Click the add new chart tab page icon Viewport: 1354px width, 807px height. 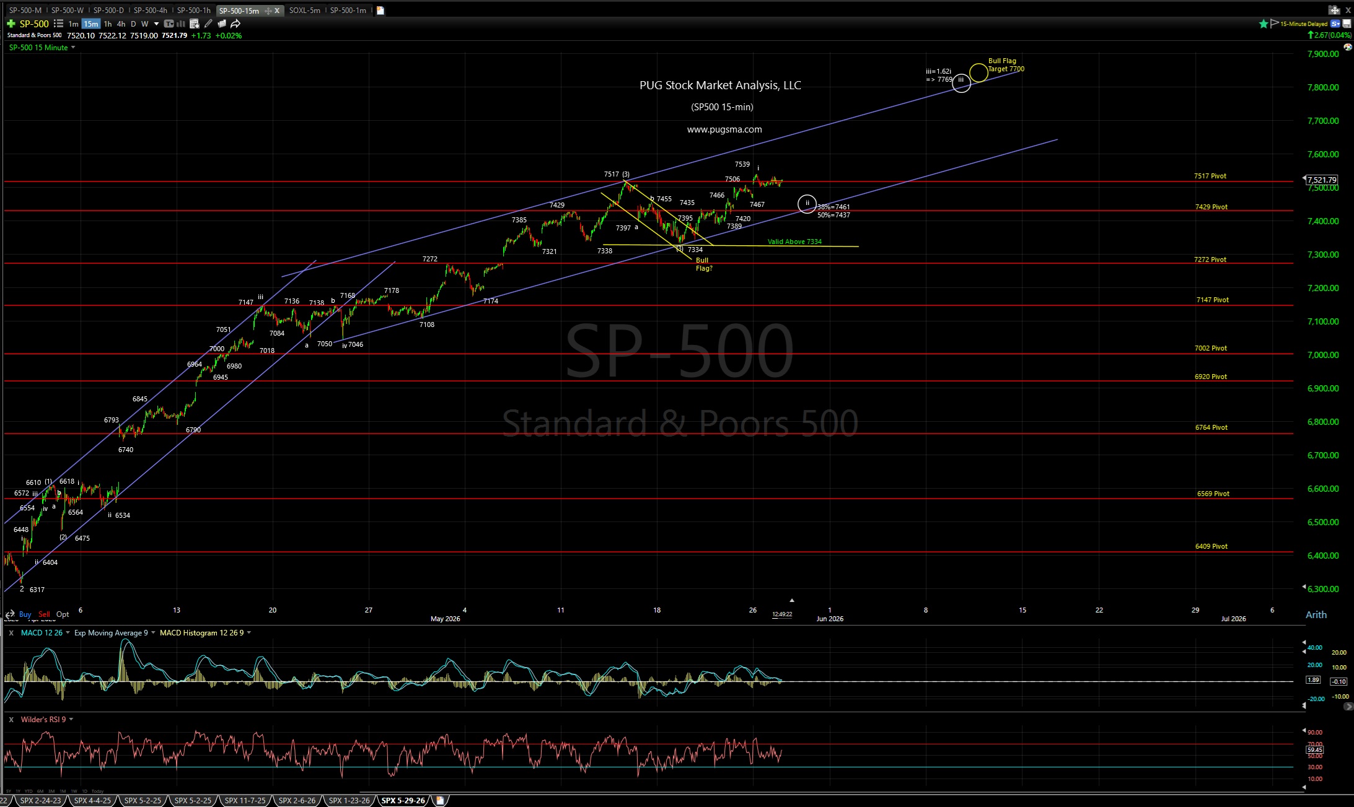point(380,10)
